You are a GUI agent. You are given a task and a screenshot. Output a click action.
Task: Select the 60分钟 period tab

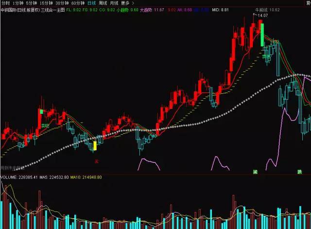(78, 3)
